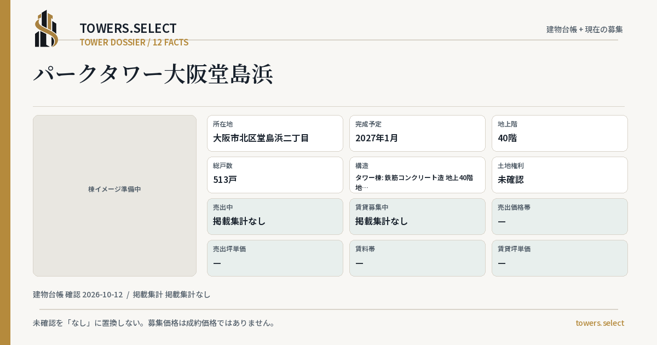Select the 所在地 card with 大阪市北区堂島浜二丁目
This screenshot has width=657, height=345.
275,133
